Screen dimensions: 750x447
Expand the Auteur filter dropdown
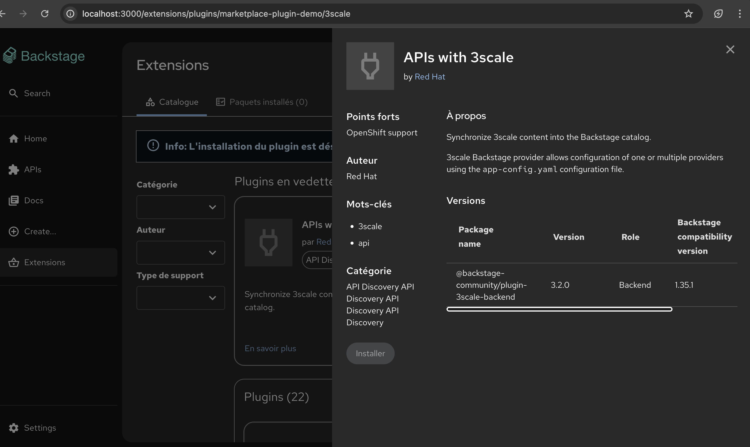click(180, 253)
